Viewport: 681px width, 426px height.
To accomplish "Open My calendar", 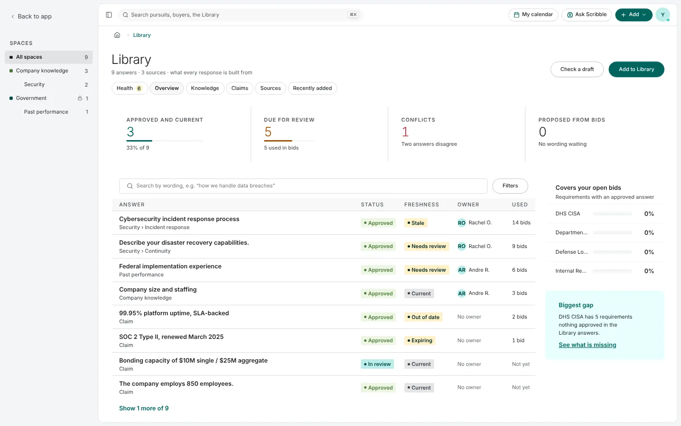I will tap(533, 15).
